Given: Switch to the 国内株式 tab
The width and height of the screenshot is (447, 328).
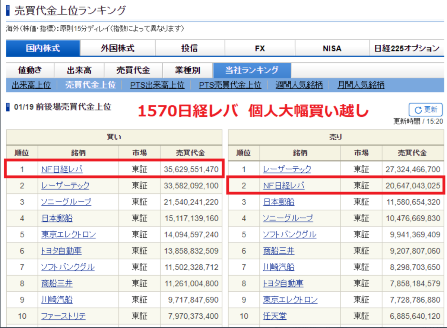Looking at the screenshot, I should [x=43, y=48].
